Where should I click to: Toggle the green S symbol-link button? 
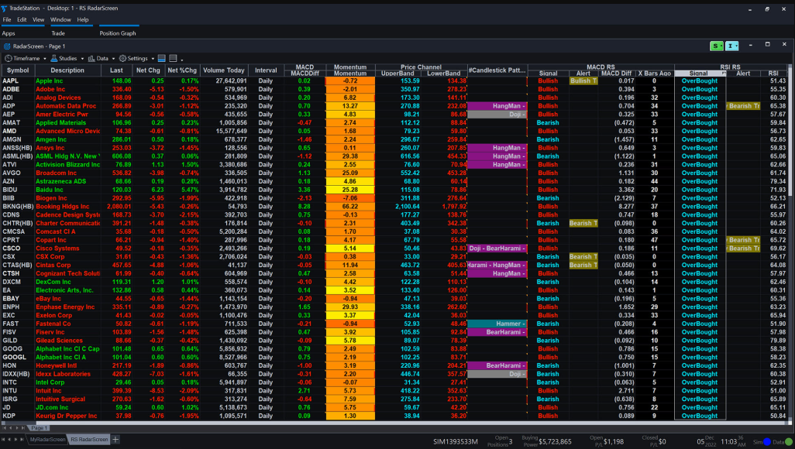click(717, 46)
